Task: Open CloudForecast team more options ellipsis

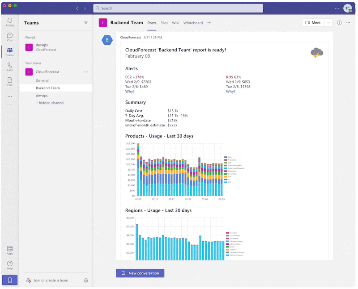Action: pos(86,72)
